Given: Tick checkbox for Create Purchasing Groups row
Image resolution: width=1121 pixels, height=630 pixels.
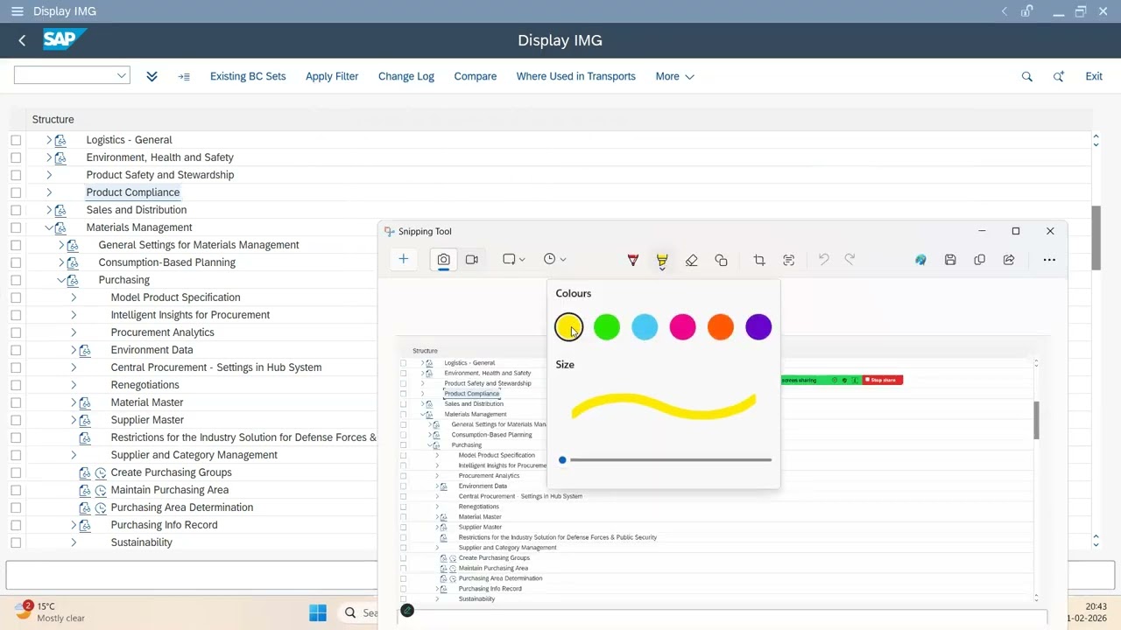Looking at the screenshot, I should pyautogui.click(x=16, y=472).
